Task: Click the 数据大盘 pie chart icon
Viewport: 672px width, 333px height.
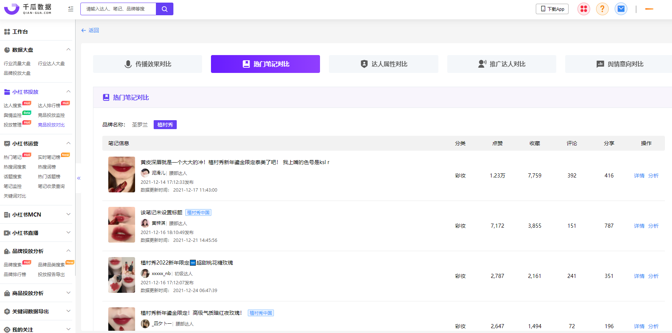Action: click(x=7, y=50)
